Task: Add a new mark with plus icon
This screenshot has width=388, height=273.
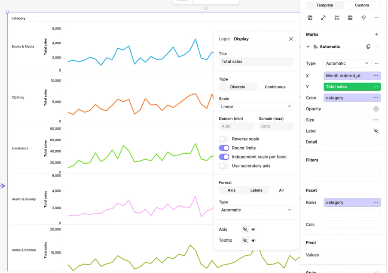Action: pyautogui.click(x=377, y=34)
